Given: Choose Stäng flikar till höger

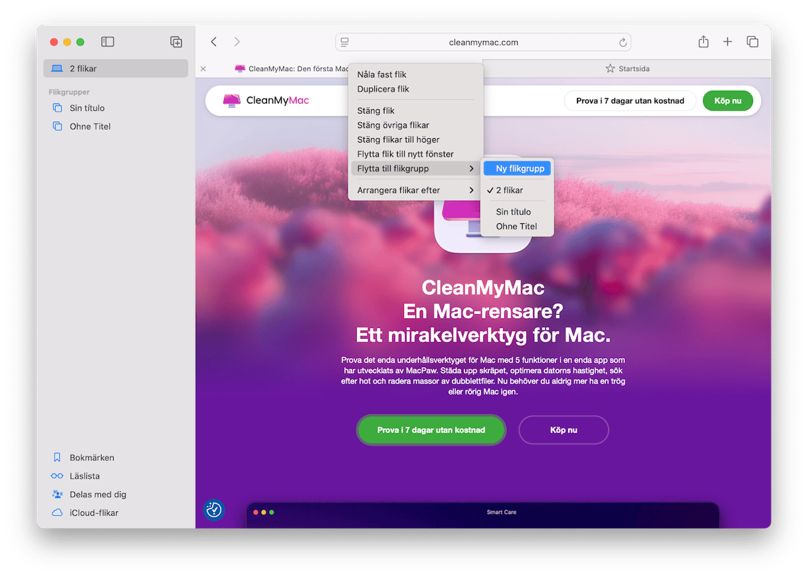Looking at the screenshot, I should click(415, 140).
